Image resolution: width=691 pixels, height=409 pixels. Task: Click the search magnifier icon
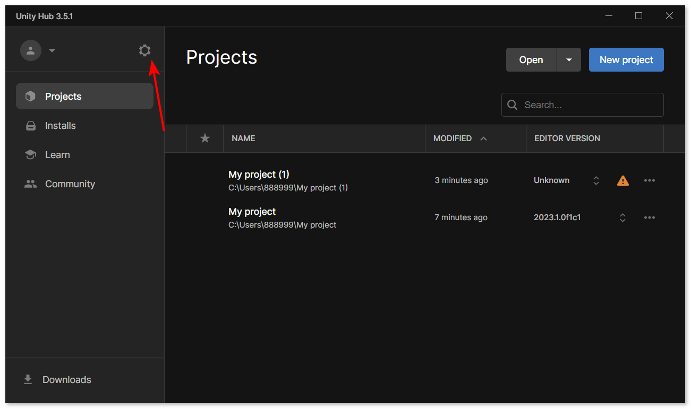click(x=513, y=105)
